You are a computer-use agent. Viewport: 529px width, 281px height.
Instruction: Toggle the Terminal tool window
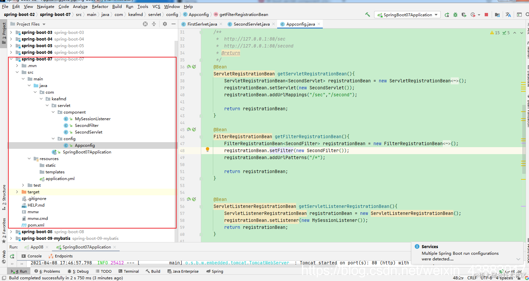[129, 271]
